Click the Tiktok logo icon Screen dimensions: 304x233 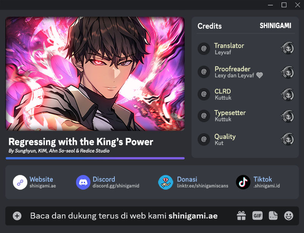[243, 182]
